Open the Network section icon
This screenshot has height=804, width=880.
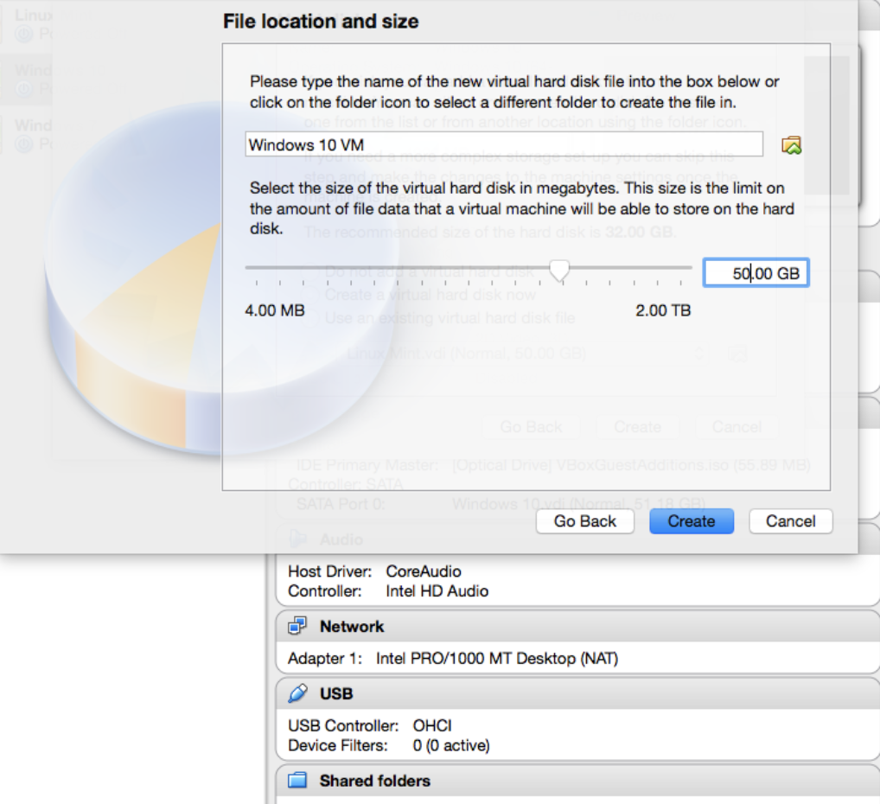[x=297, y=626]
